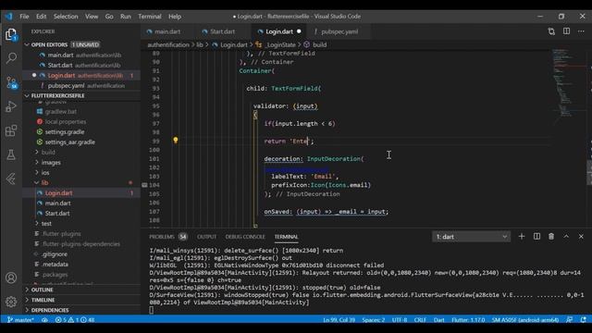592x333 pixels.
Task: Switch to the Start.dart editor tab
Action: point(222,31)
